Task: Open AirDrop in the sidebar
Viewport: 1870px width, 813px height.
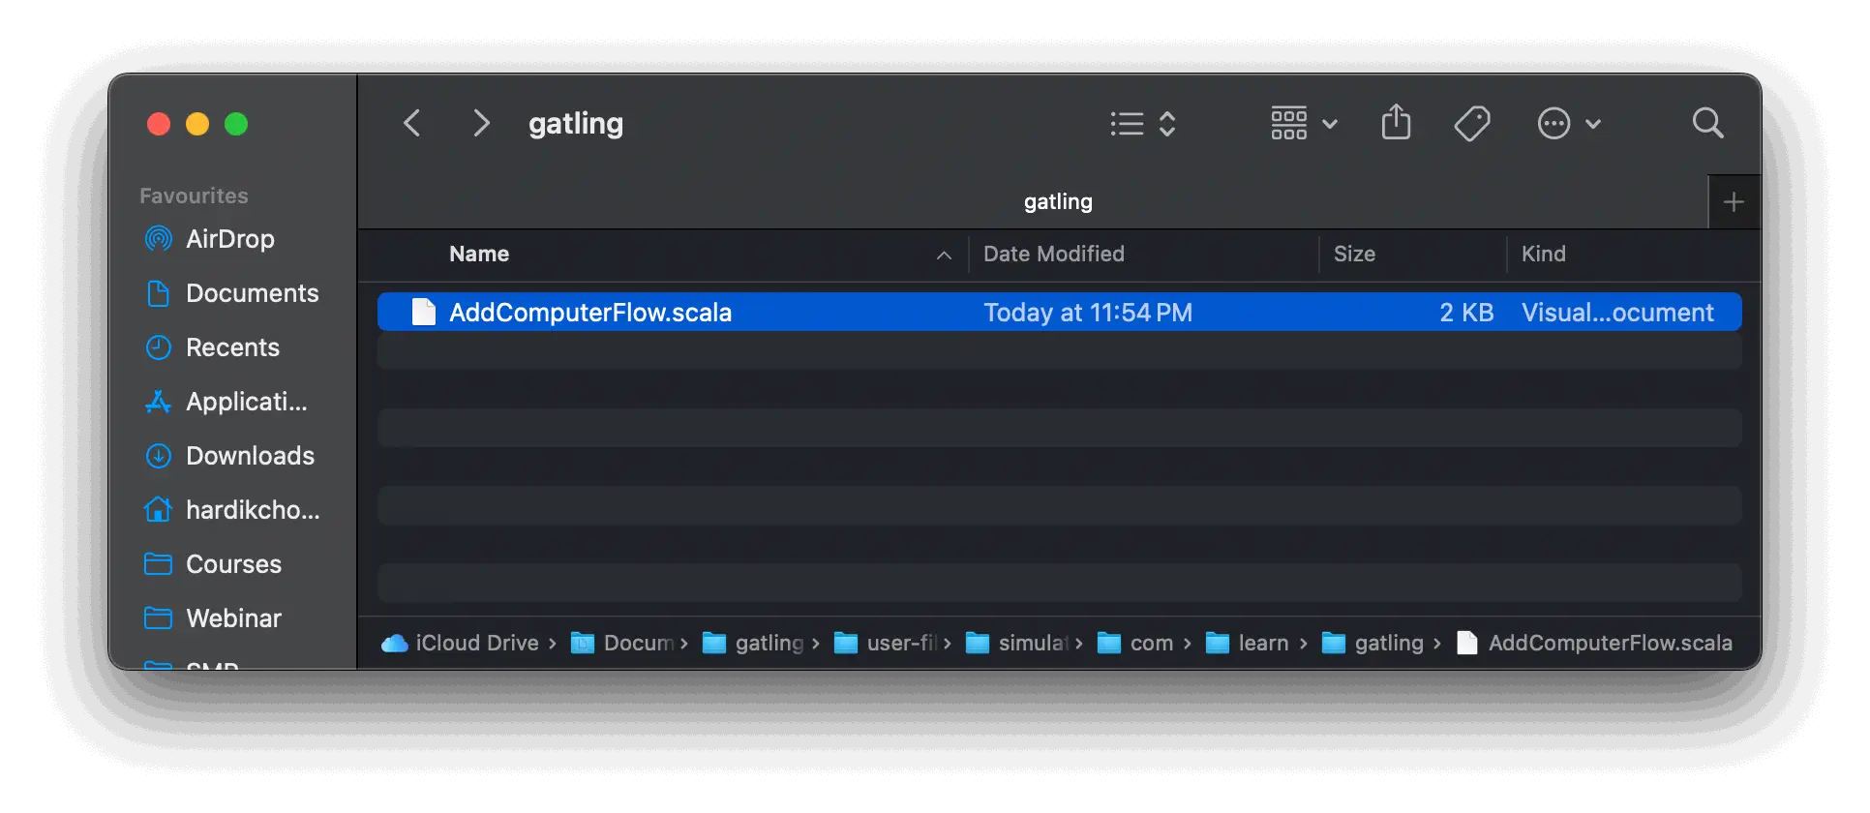Action: coord(229,239)
